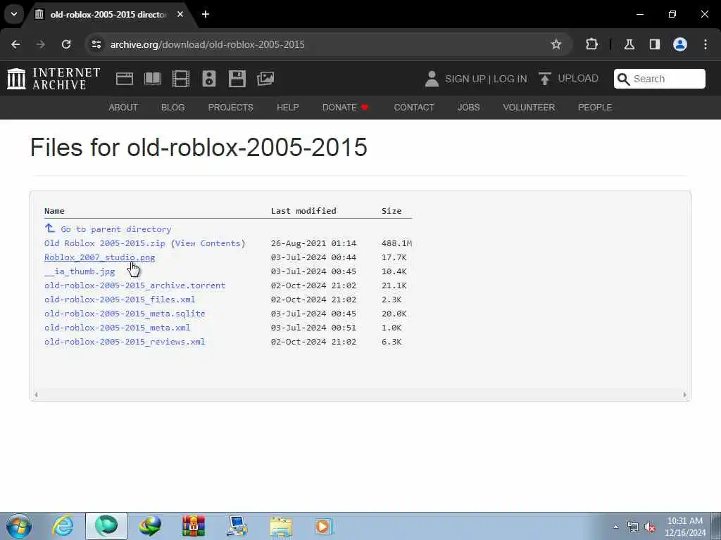This screenshot has height=540, width=721.
Task: Reload the page
Action: pyautogui.click(x=66, y=44)
